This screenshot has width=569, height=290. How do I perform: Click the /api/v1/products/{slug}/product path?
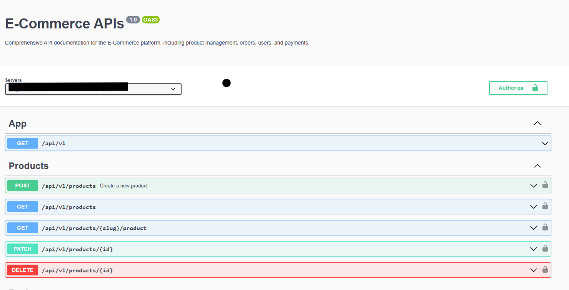click(x=94, y=228)
